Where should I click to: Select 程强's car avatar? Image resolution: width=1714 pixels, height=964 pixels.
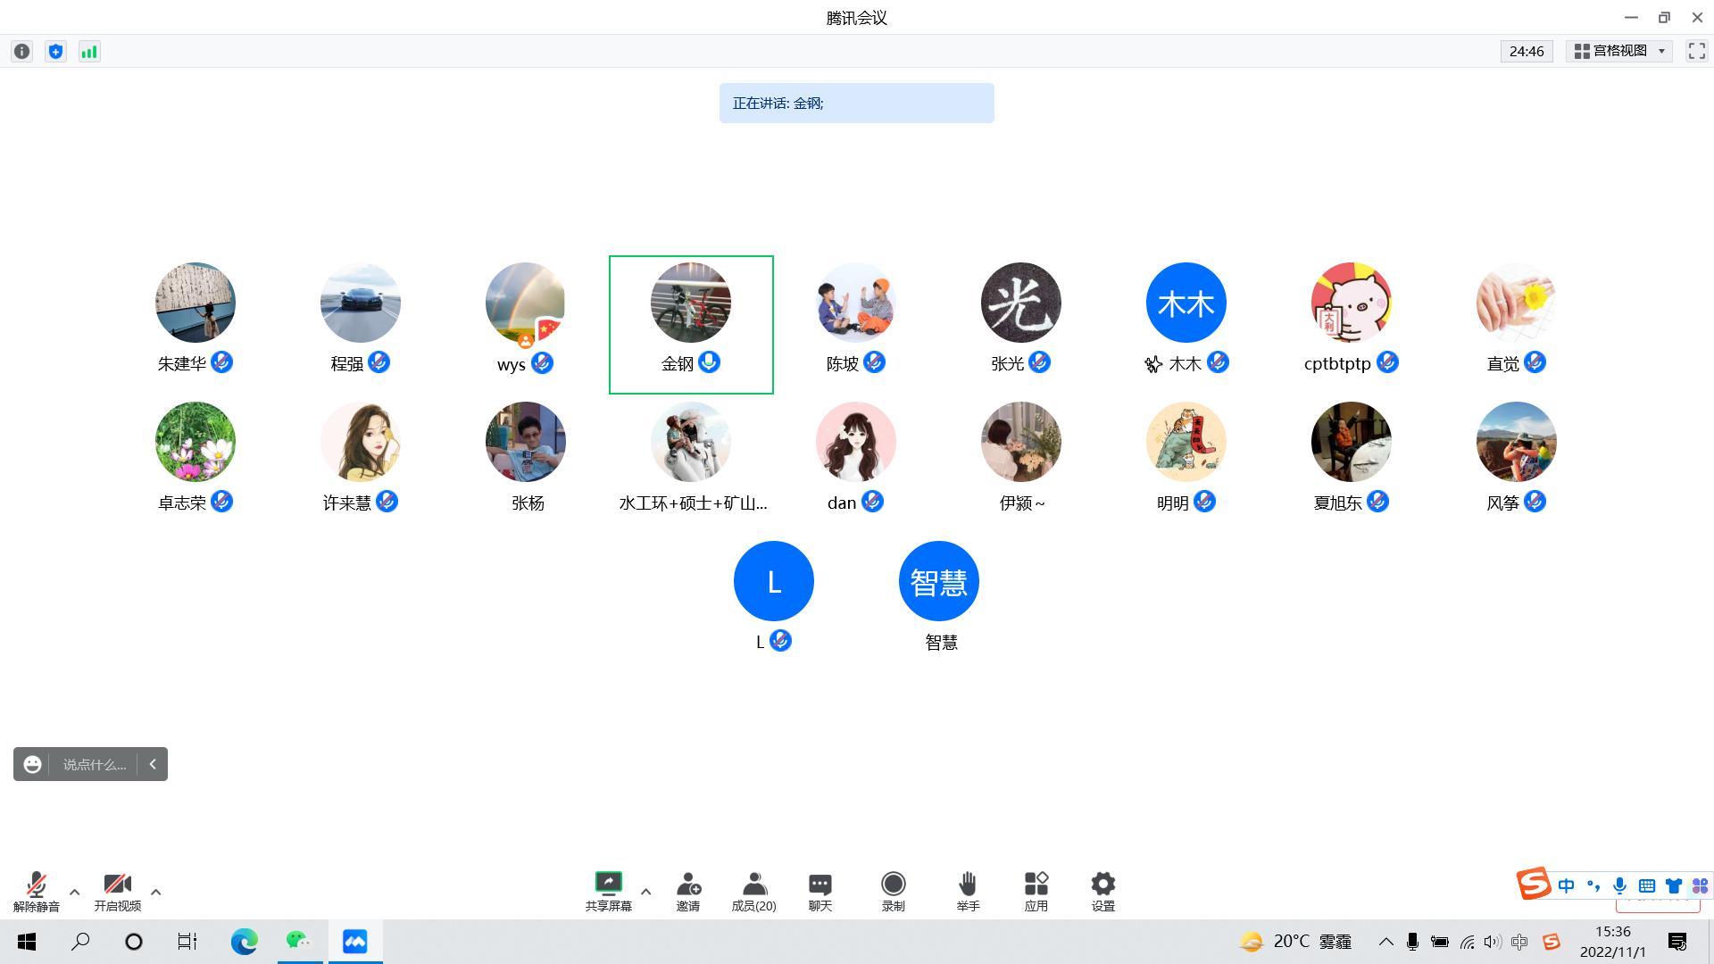pyautogui.click(x=361, y=303)
